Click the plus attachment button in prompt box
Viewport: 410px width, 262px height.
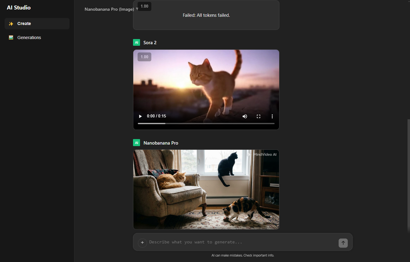(142, 242)
